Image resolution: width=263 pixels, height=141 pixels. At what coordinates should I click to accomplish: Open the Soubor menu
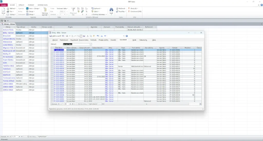tap(4, 5)
